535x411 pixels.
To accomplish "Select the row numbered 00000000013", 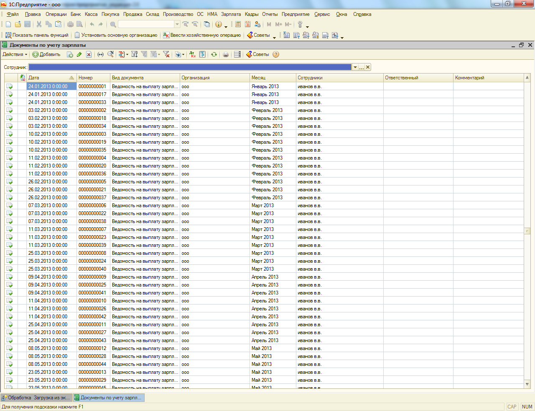I will (264, 372).
